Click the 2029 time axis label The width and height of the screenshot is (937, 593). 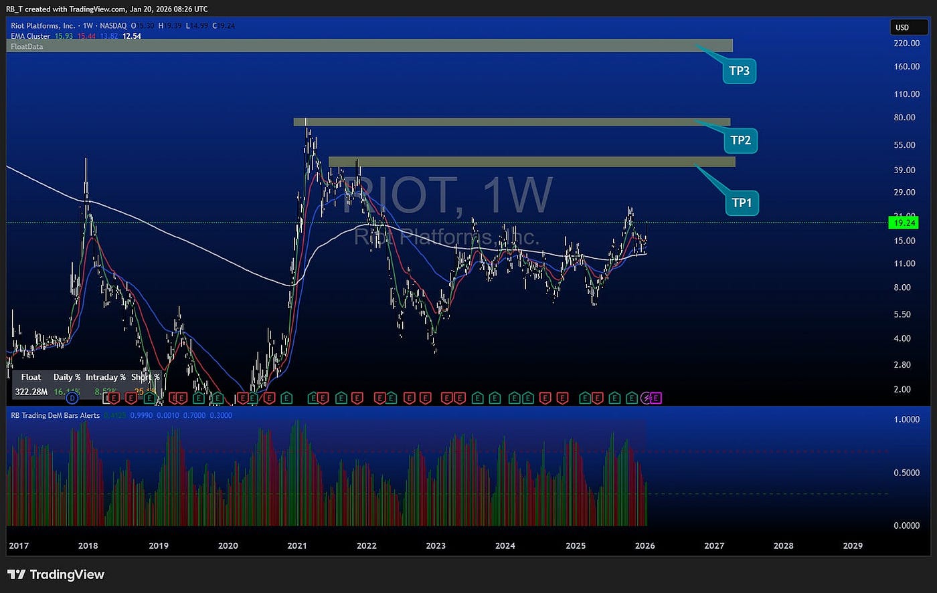point(853,546)
